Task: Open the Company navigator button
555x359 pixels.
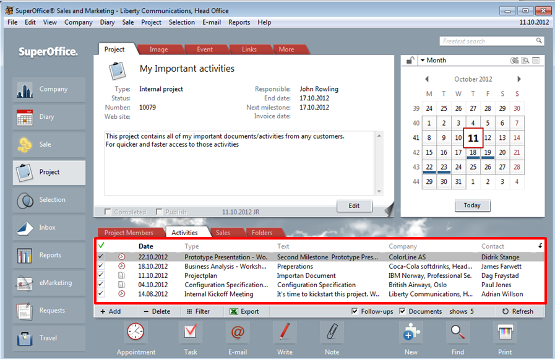Action: [49, 89]
